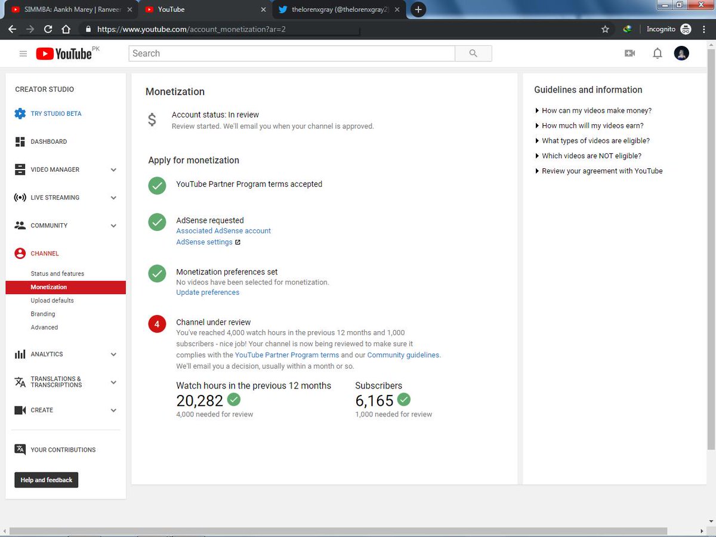
Task: Open YouTube Partner Program terms link
Action: (287, 355)
